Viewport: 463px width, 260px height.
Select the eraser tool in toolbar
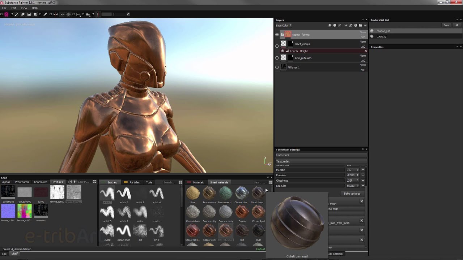22,14
